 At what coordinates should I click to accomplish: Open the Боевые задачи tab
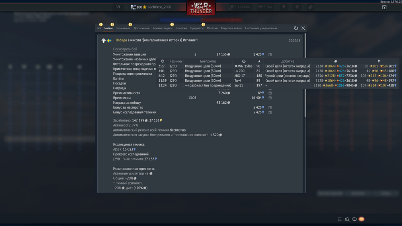[x=162, y=28]
